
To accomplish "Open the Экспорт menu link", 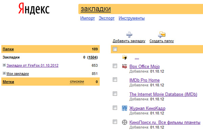I will (107, 18).
